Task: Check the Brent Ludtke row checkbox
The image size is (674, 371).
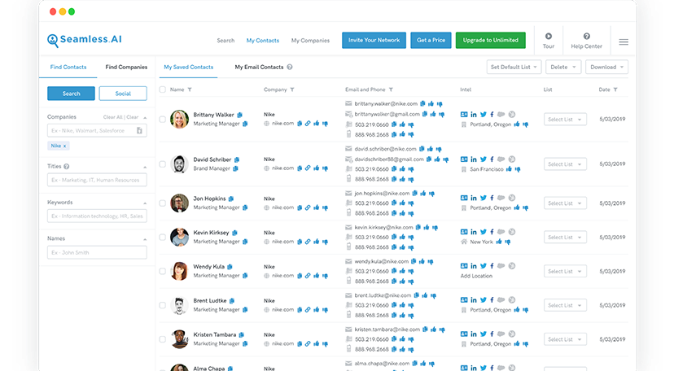Action: (163, 305)
